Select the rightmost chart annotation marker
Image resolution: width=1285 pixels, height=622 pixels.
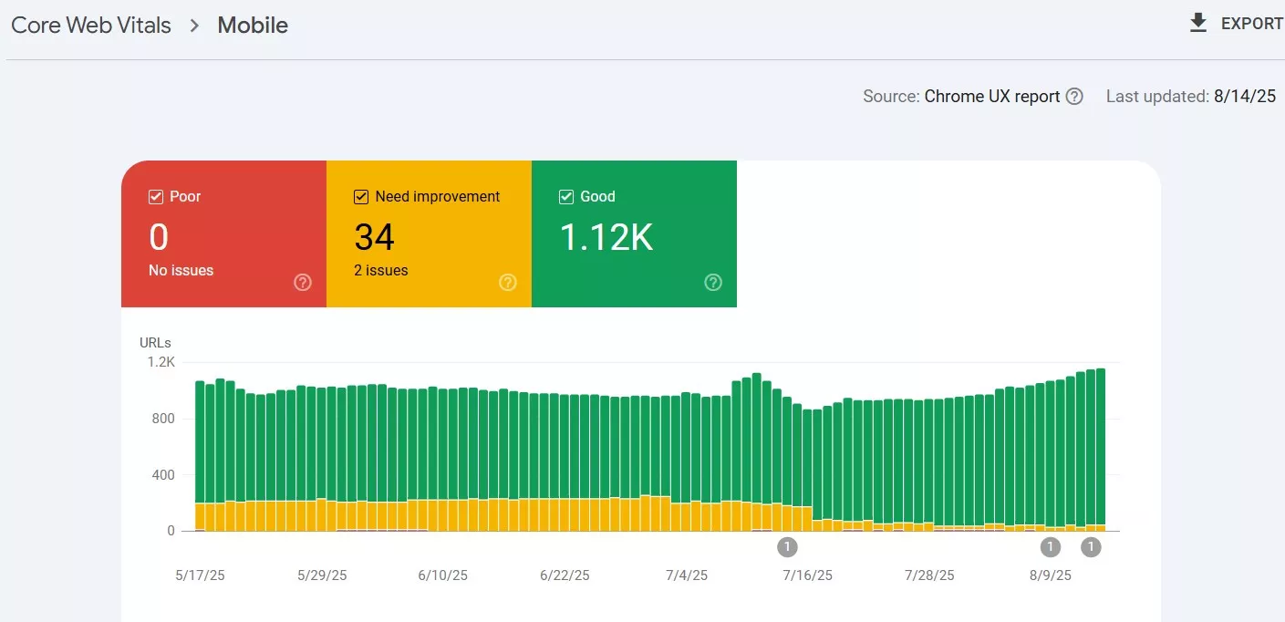1091,547
